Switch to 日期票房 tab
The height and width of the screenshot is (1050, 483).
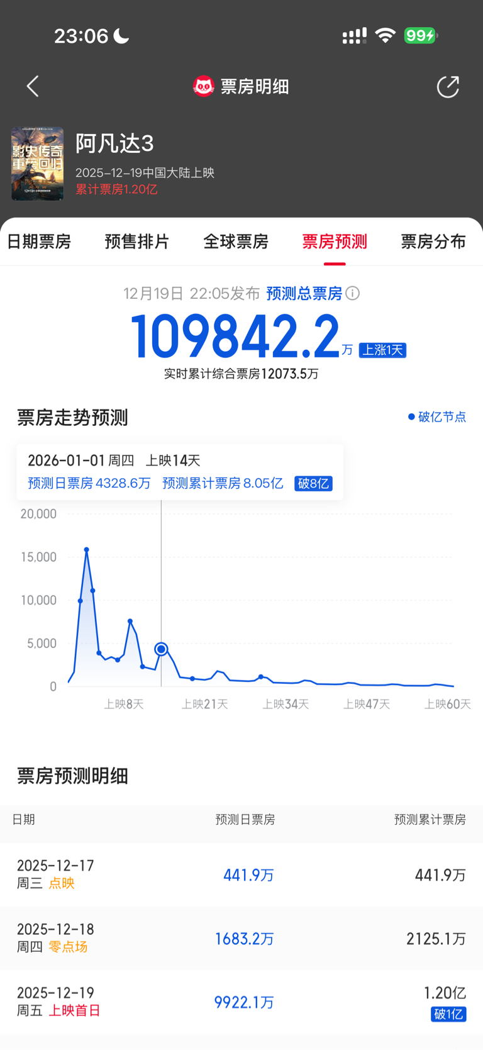39,242
